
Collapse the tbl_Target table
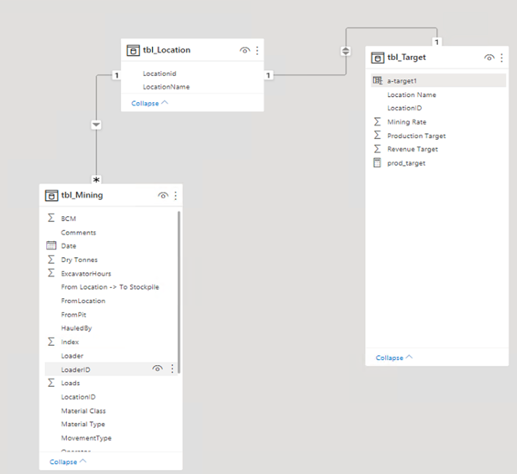(x=394, y=358)
